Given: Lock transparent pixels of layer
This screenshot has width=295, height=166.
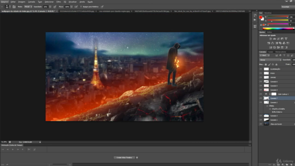Looking at the screenshot, I should click(x=266, y=65).
